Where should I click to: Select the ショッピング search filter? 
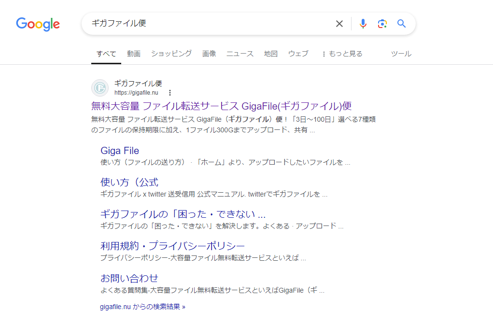coord(171,54)
